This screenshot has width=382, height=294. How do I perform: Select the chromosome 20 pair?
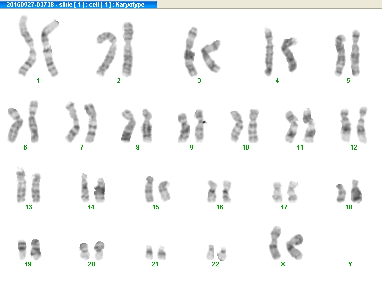click(x=92, y=251)
